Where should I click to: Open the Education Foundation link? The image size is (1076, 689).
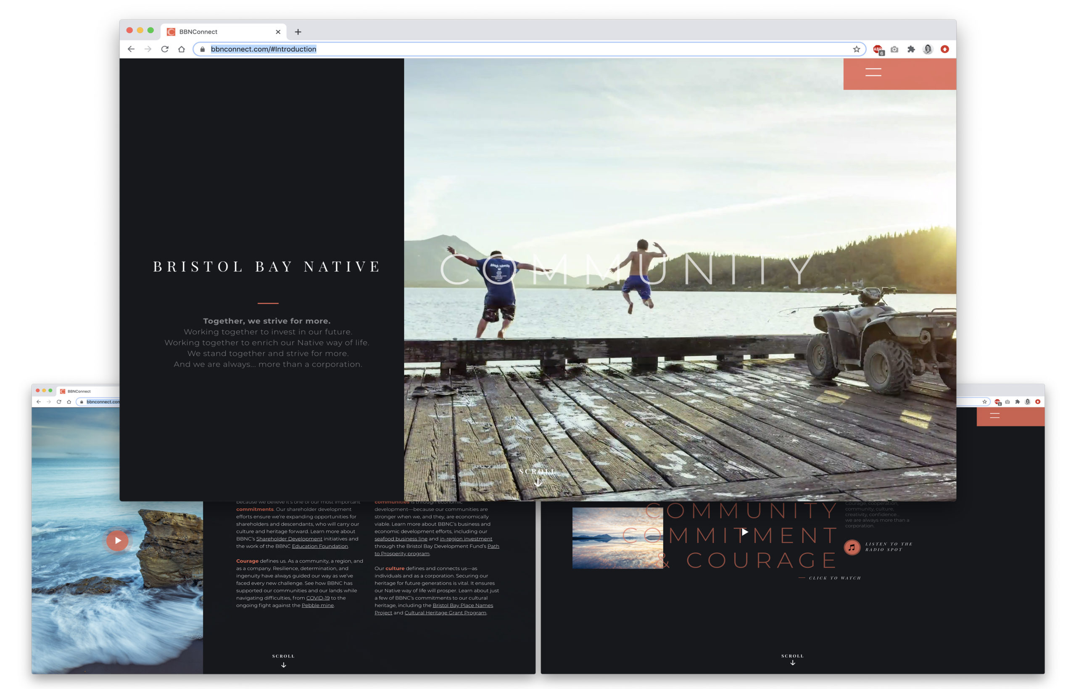(319, 546)
